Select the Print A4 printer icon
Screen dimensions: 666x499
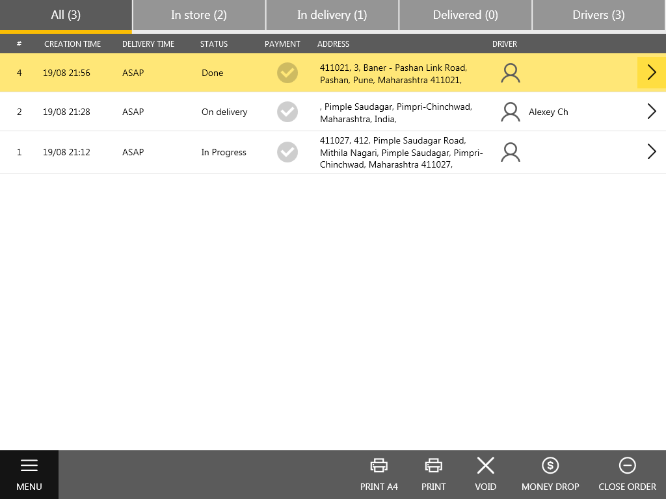(379, 465)
